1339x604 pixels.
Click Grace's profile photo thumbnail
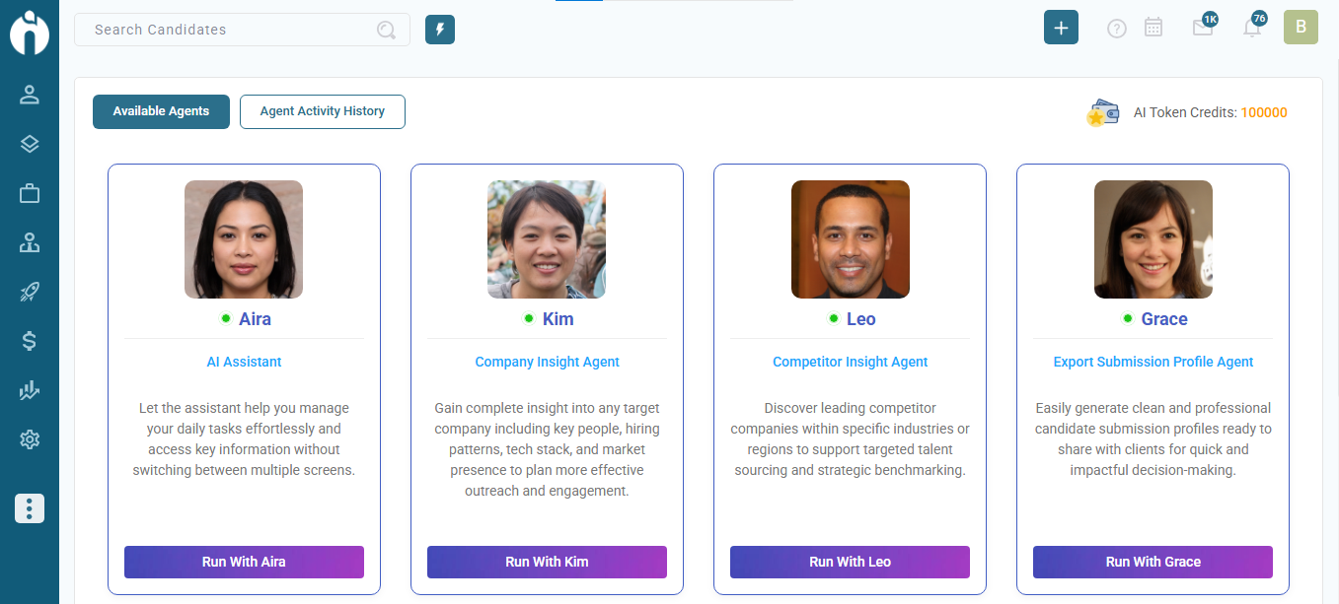pyautogui.click(x=1153, y=239)
